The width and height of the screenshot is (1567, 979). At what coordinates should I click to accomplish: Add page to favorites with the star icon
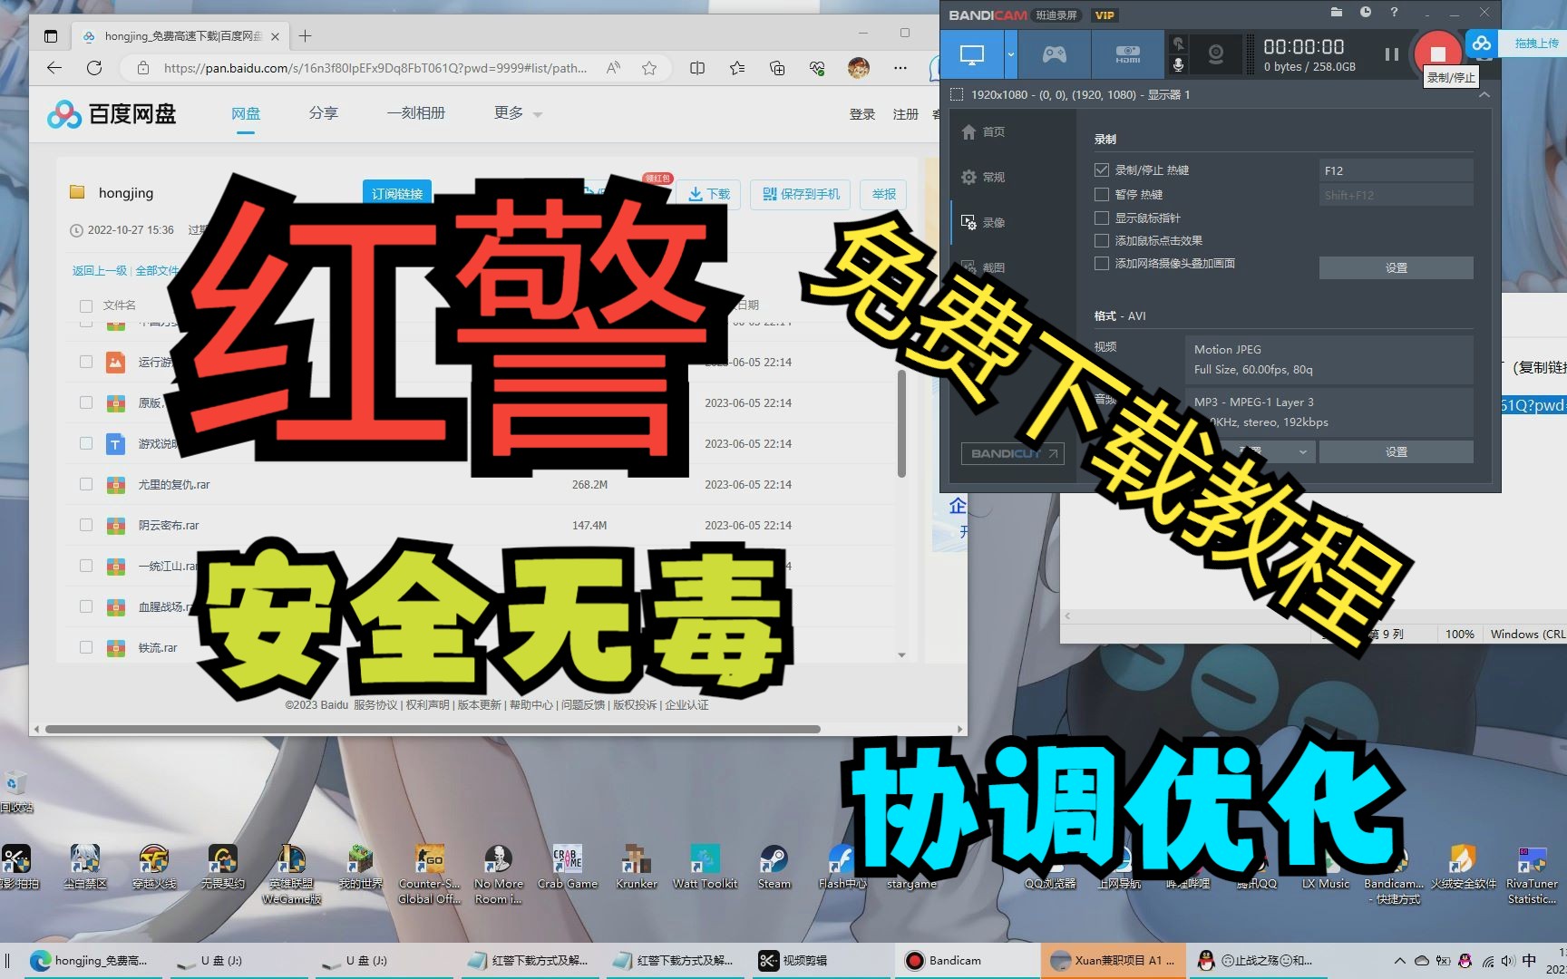click(649, 68)
